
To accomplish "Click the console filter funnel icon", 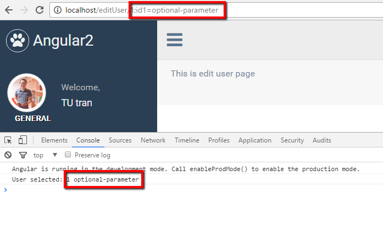I will coord(23,155).
